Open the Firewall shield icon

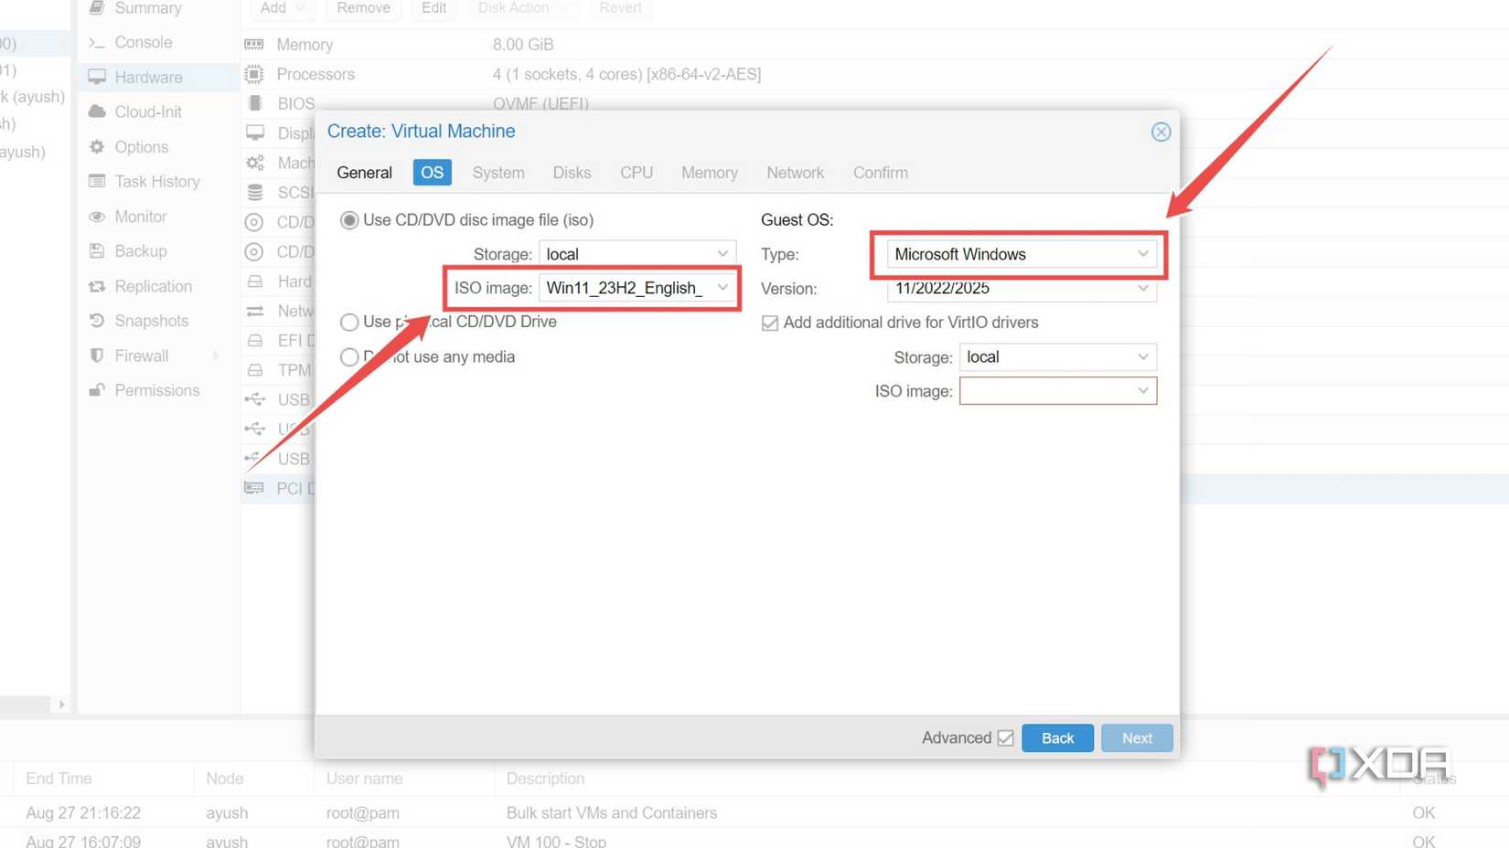(x=97, y=355)
